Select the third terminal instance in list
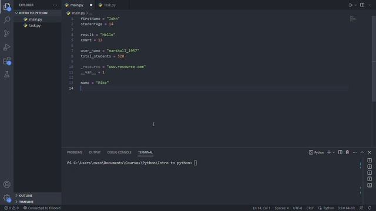The width and height of the screenshot is (376, 211). [x=370, y=173]
